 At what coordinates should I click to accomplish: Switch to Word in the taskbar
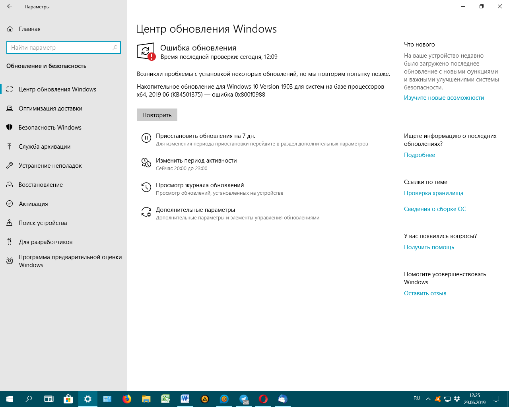(185, 399)
